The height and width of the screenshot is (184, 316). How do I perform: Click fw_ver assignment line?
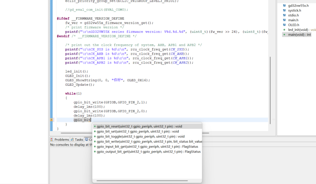[x=109, y=23]
